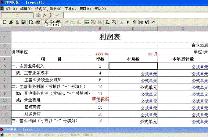Create a new report with New icon
Screen dimensions: 208x137
pyautogui.click(x=5, y=22)
